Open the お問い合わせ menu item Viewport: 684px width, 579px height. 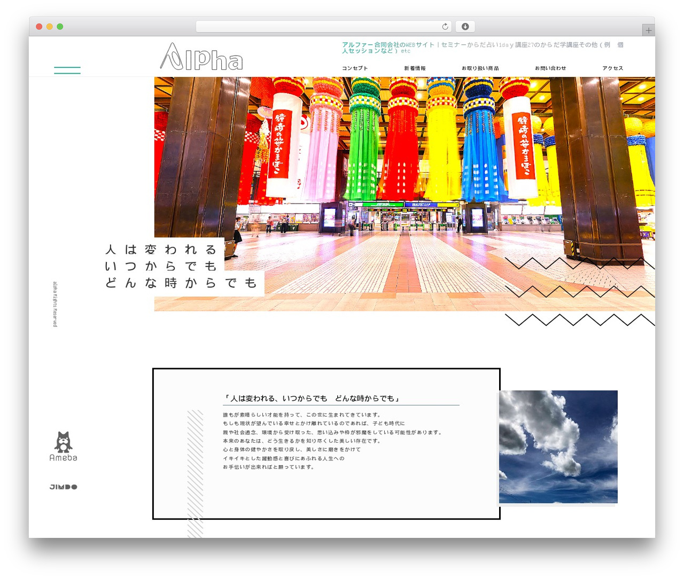(x=550, y=68)
